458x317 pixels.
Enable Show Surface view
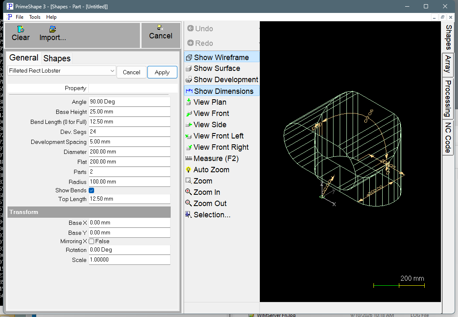coord(217,68)
